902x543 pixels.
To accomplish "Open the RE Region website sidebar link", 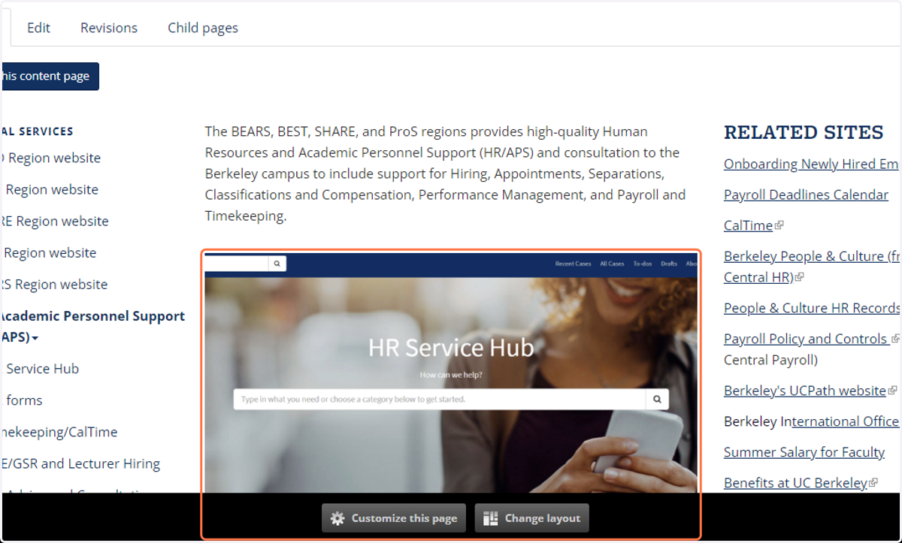I will 54,221.
